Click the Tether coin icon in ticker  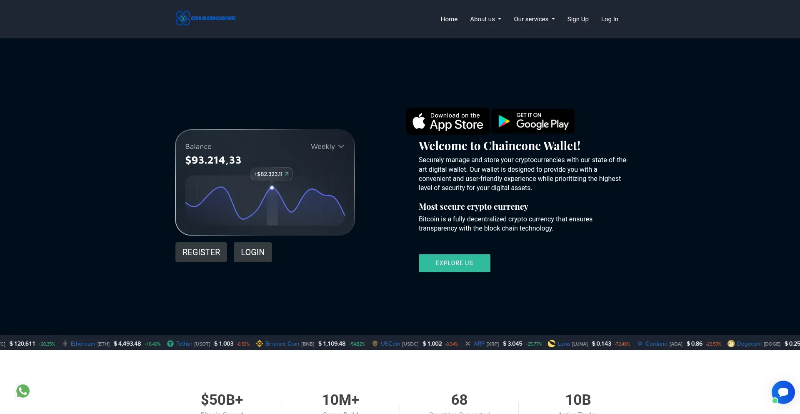(x=170, y=344)
